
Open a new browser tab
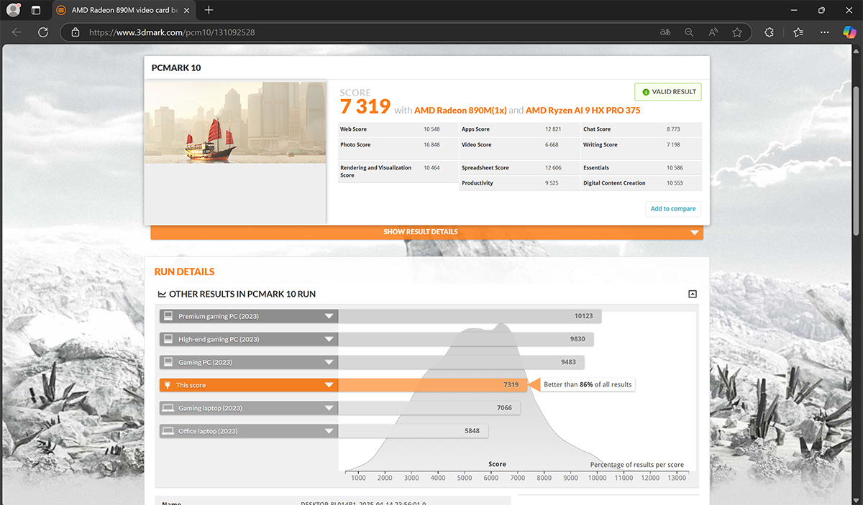pyautogui.click(x=209, y=10)
